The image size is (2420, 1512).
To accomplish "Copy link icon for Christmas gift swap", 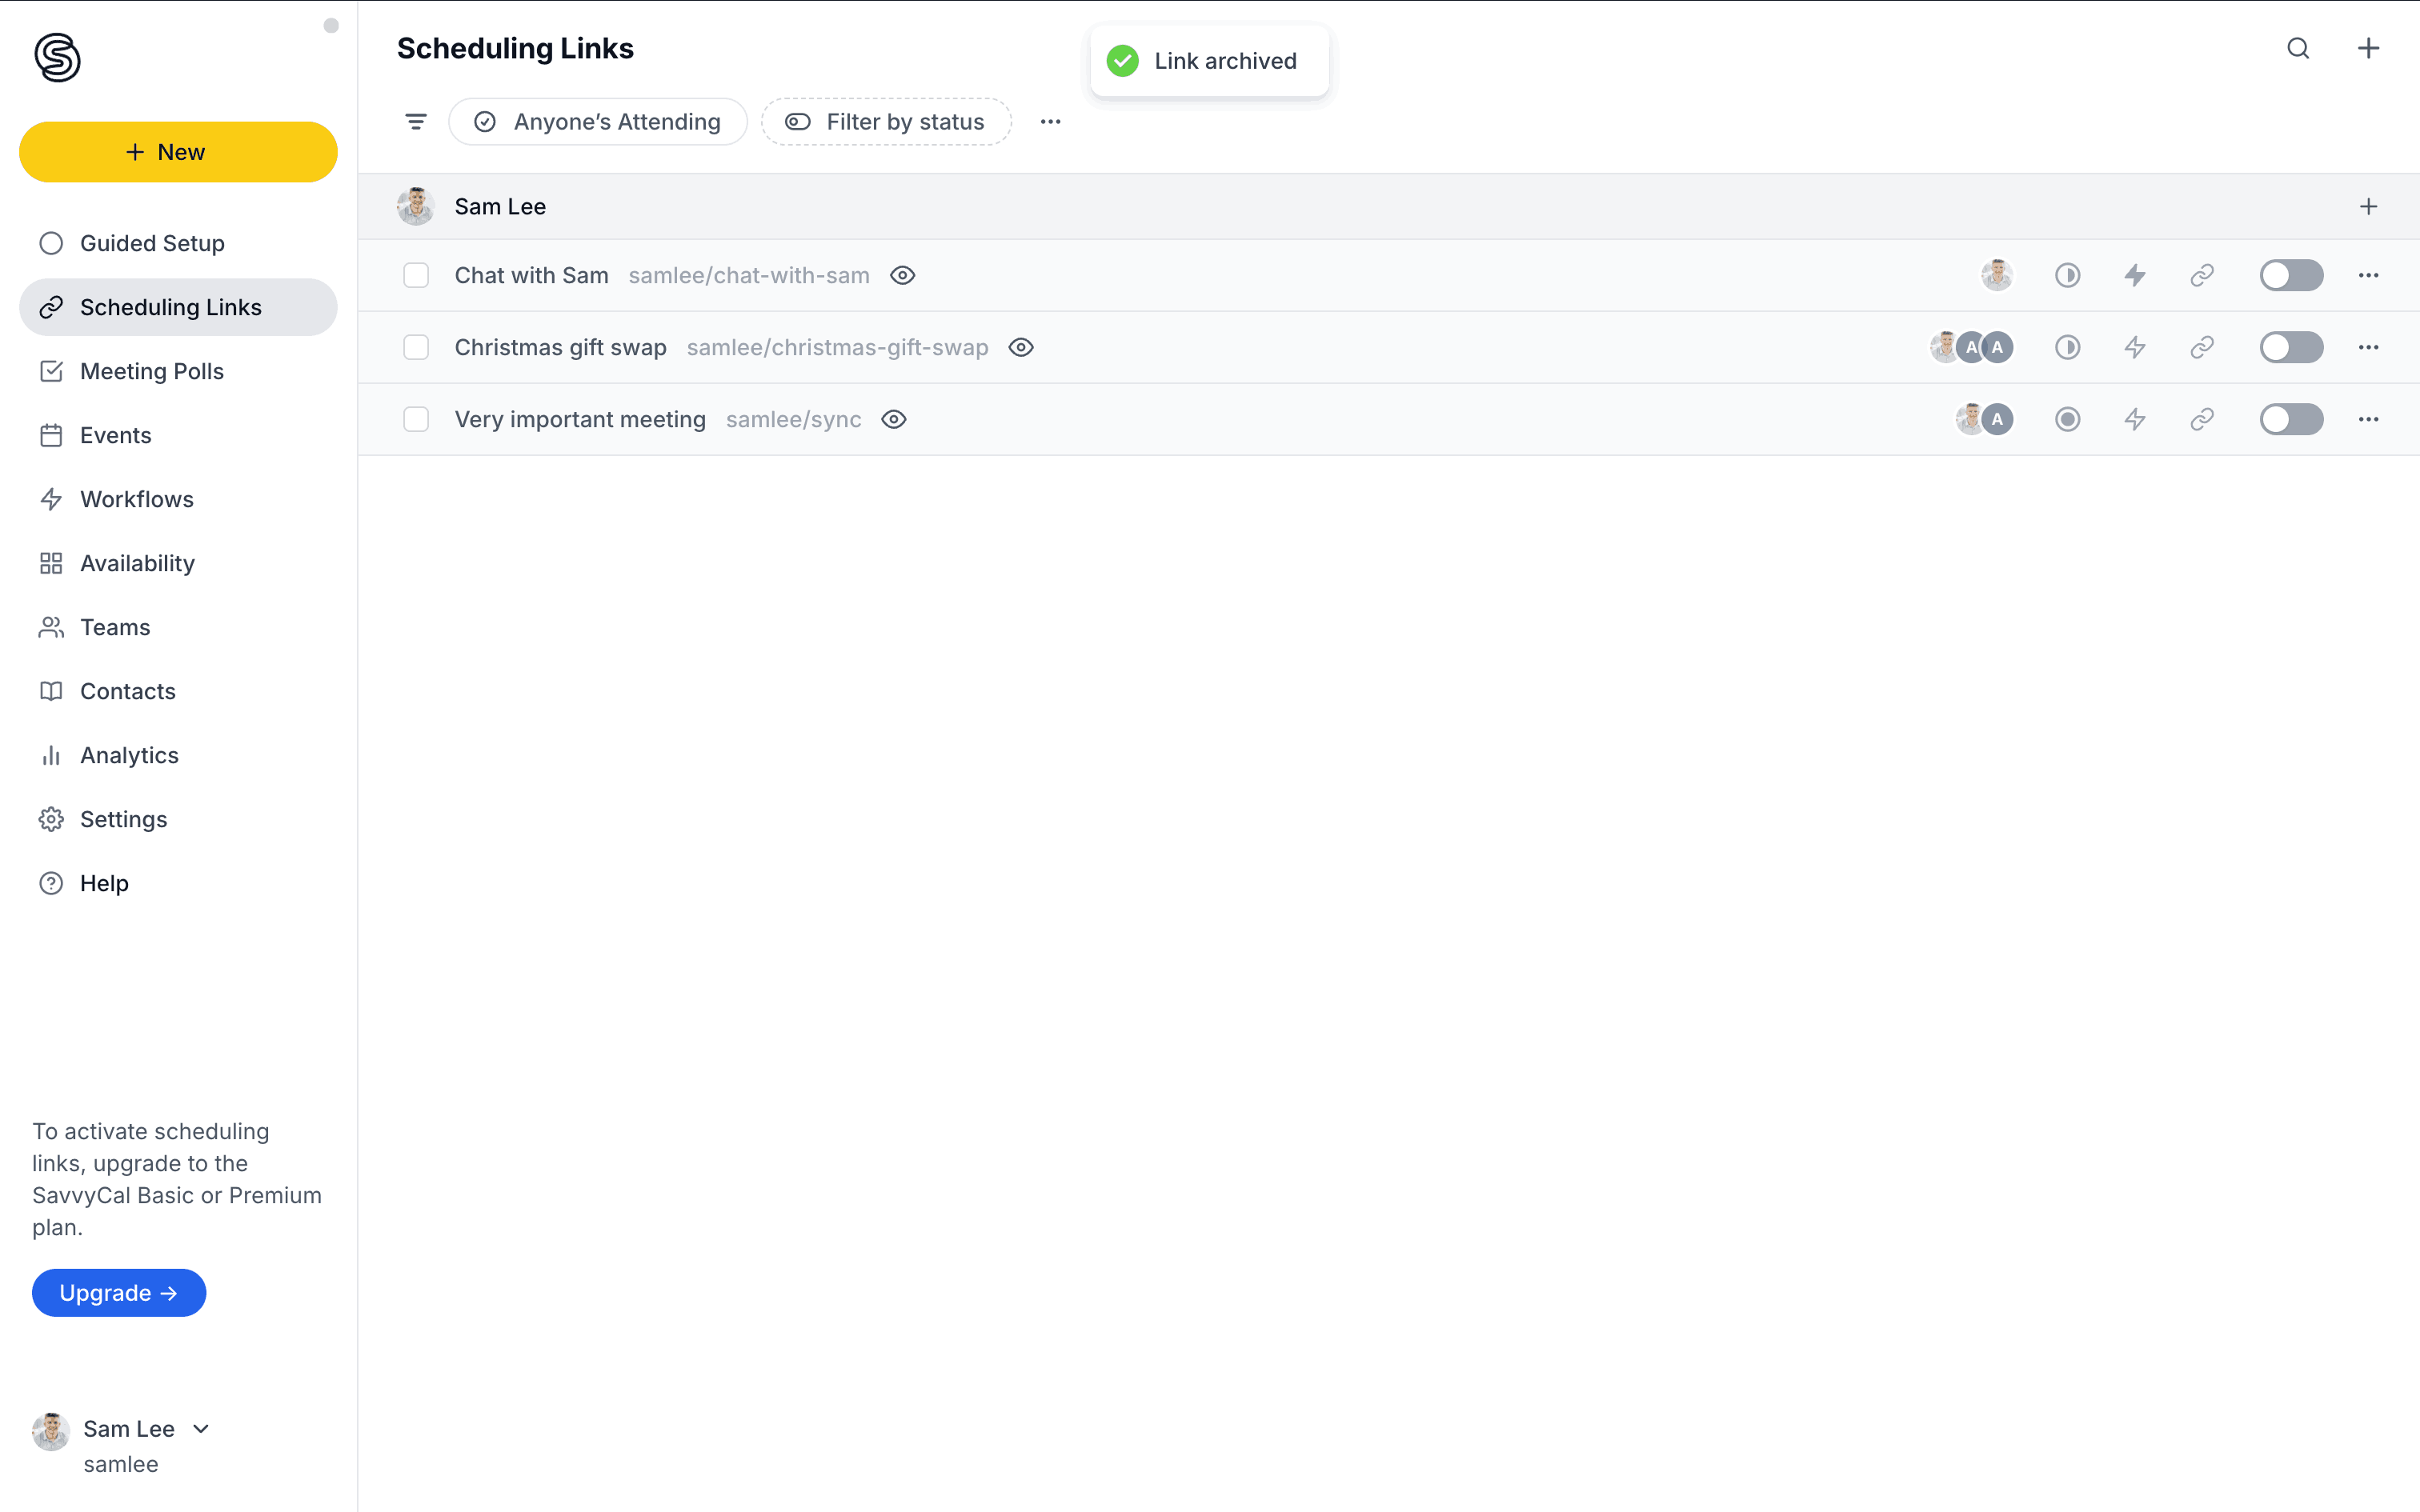I will pyautogui.click(x=2201, y=347).
